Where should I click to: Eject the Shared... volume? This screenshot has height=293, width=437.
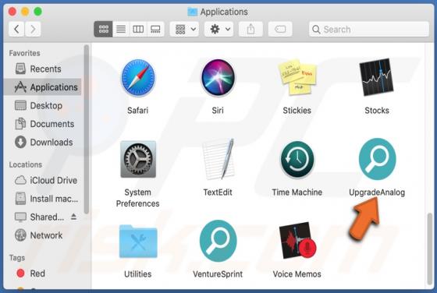[x=73, y=217]
